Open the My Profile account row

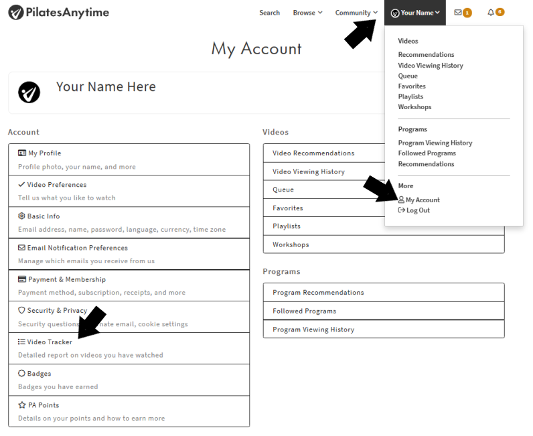129,159
